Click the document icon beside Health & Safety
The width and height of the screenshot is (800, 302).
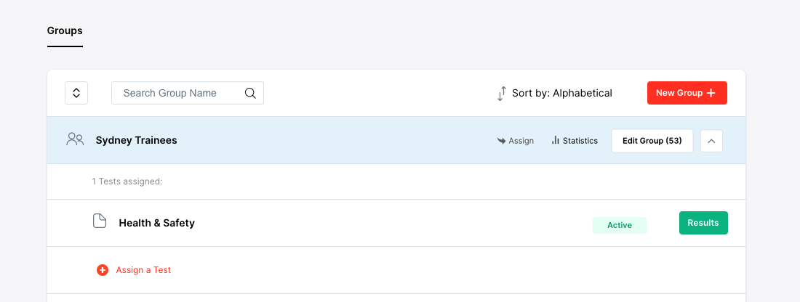100,221
